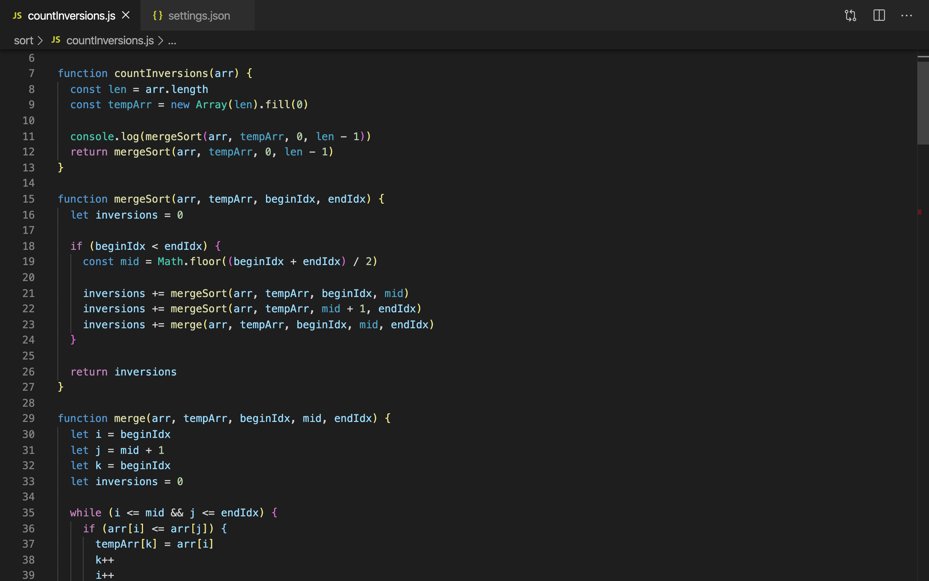
Task: Click the red error marker in the overview ruler
Action: (920, 212)
